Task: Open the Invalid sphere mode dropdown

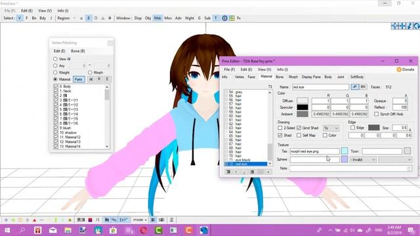Action: click(363, 159)
